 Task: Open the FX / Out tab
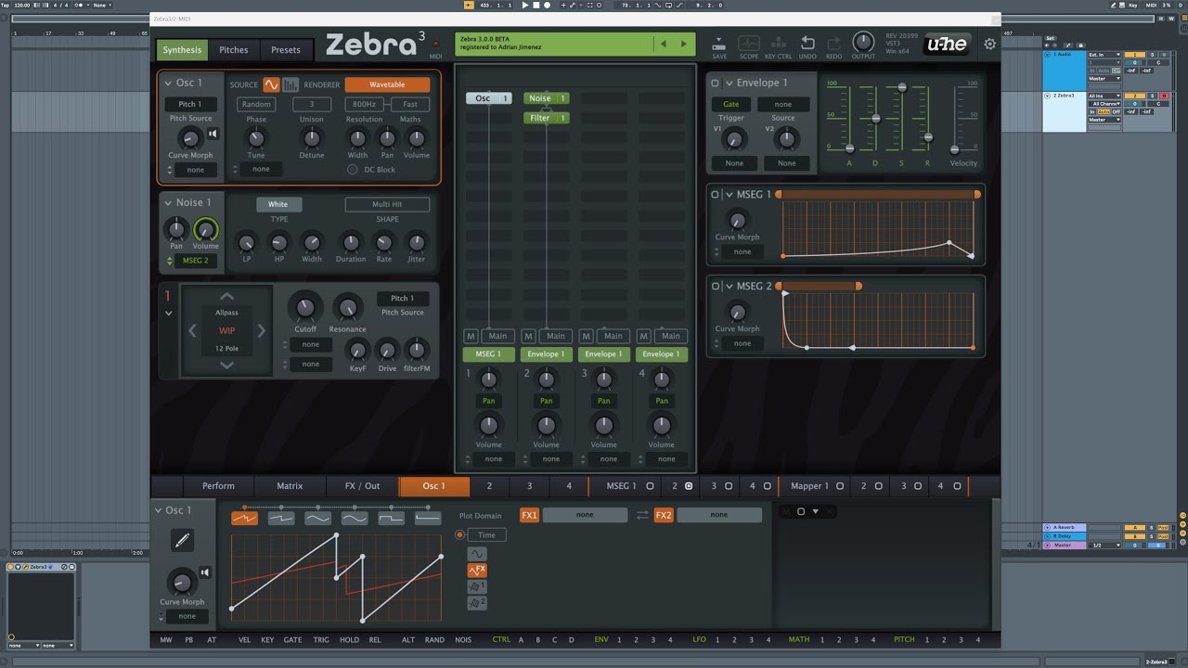coord(362,486)
